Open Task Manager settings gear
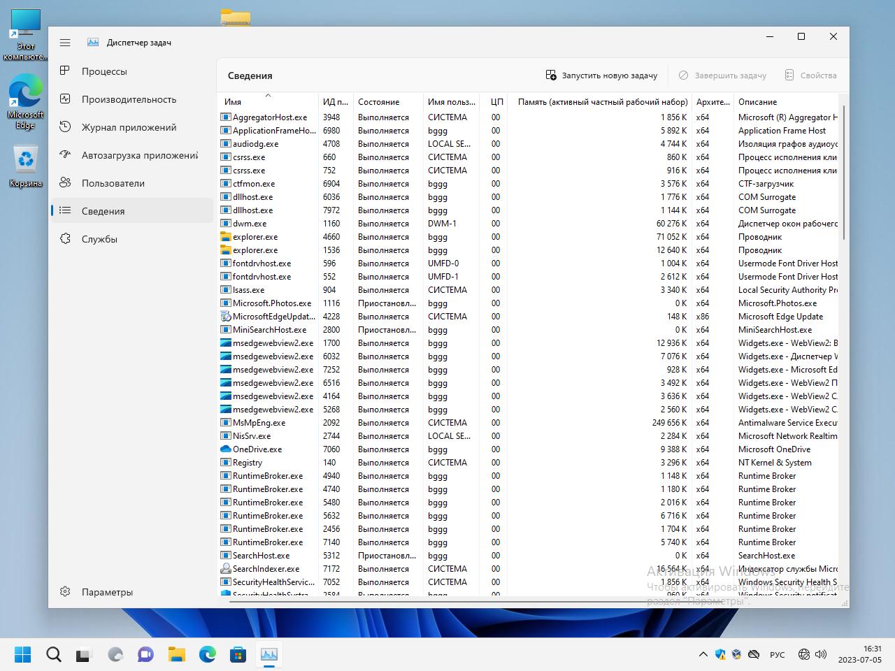Viewport: 895px width, 671px height. click(x=65, y=592)
